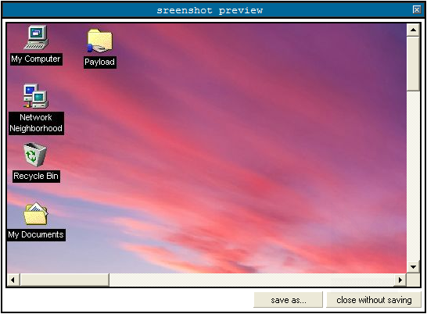This screenshot has height=314, width=427.
Task: Click the horizontal scrollbar left arrow
Action: tap(13, 280)
